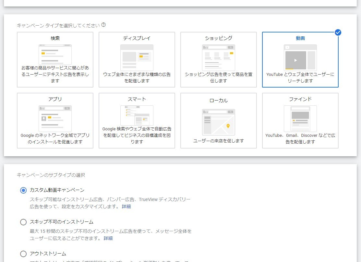The height and width of the screenshot is (262, 361).
Task: Select the ショッピング campaign type card
Action: [219, 60]
